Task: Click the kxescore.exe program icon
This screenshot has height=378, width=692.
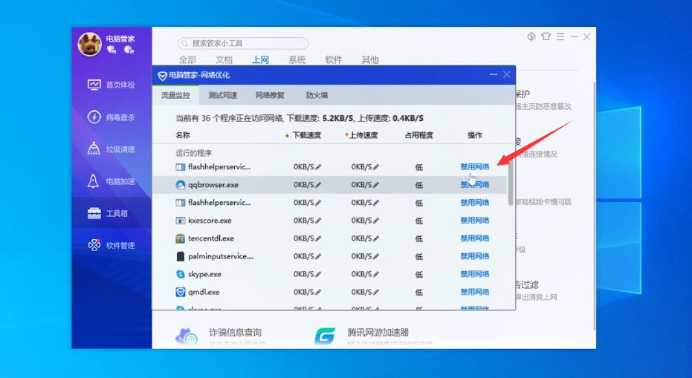Action: [x=181, y=221]
